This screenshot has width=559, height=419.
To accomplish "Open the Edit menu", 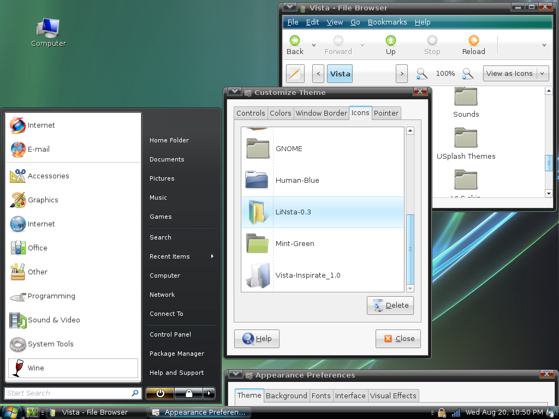I will point(312,22).
